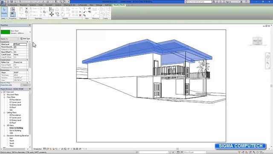Click the light bulb Hide in View icon
The height and width of the screenshot is (154, 273).
[x=84, y=9]
